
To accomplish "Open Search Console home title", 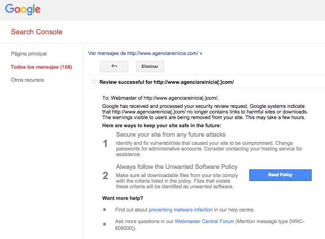I will (x=37, y=32).
